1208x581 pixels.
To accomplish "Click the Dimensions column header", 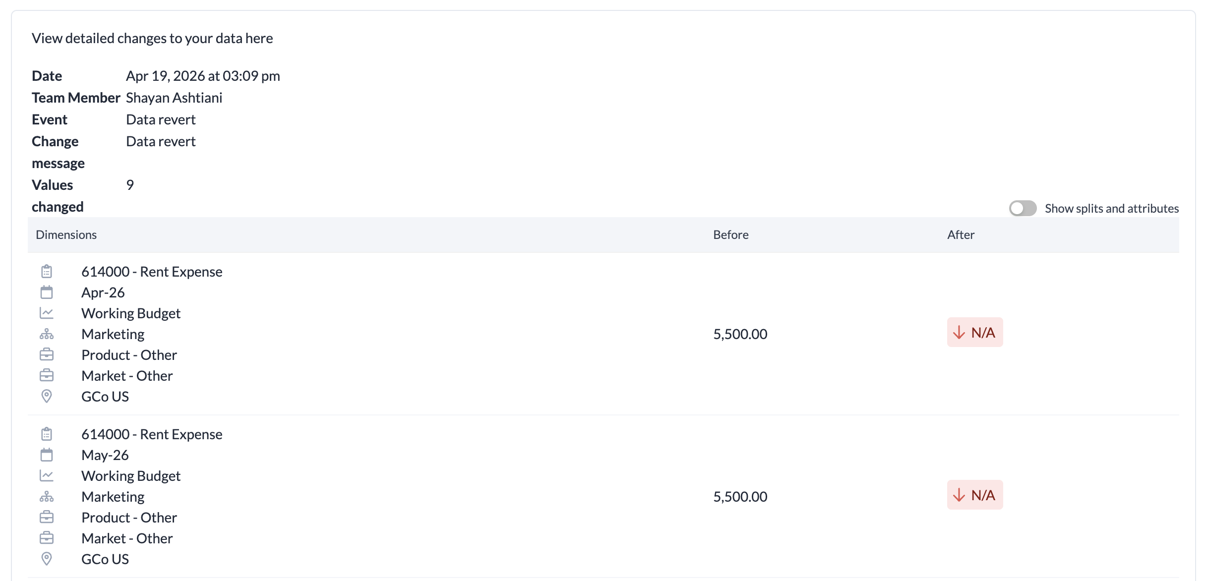I will (66, 235).
